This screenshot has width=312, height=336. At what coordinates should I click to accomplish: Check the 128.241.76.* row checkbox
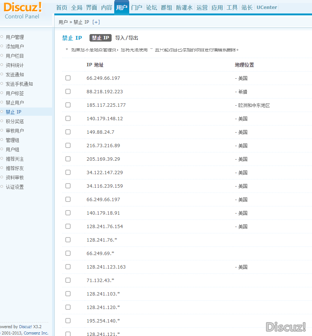[68, 240]
